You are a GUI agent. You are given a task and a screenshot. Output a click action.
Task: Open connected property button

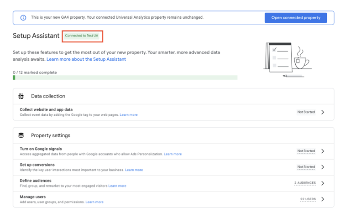click(x=296, y=18)
